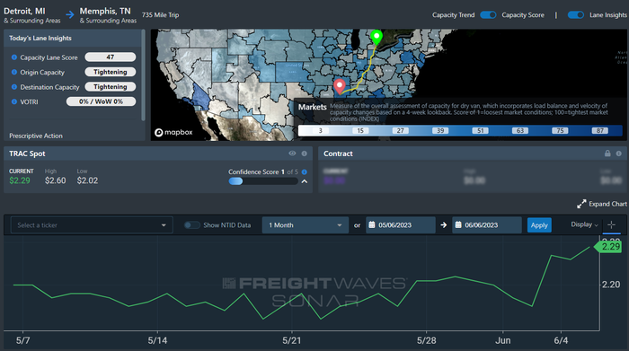Open the start date calendar icon

click(372, 224)
